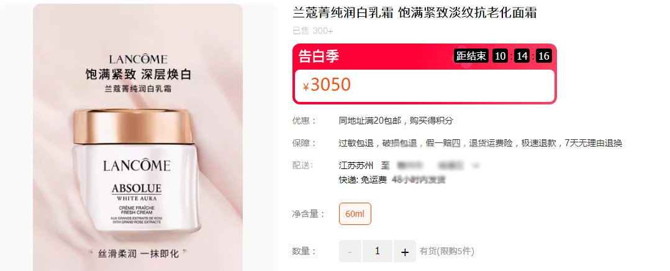Click the 已售 300+ sales count
The image size is (670, 271).
tap(313, 31)
